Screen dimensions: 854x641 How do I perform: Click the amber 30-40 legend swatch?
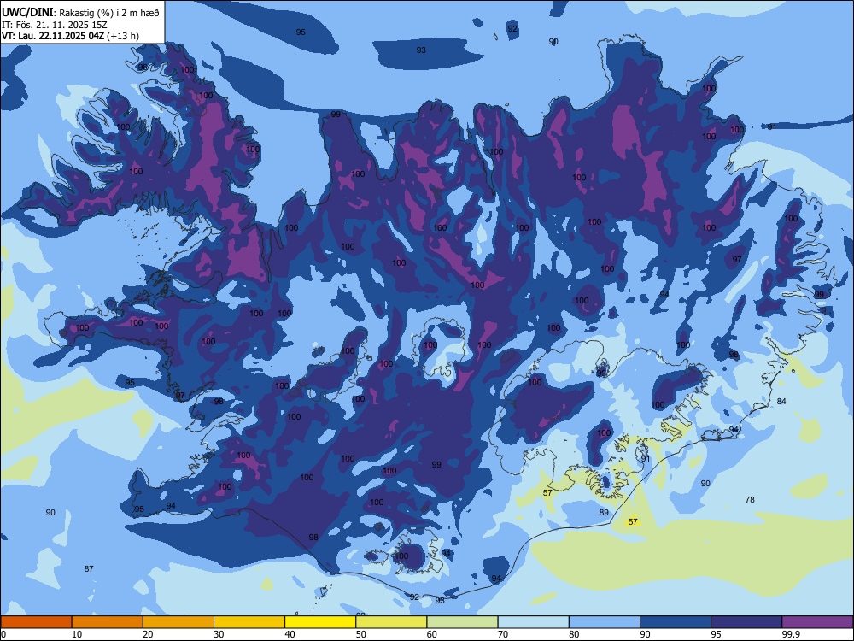coord(249,622)
